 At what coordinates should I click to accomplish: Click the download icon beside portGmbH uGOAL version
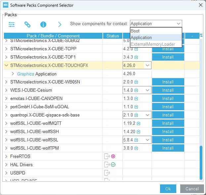click(x=136, y=107)
